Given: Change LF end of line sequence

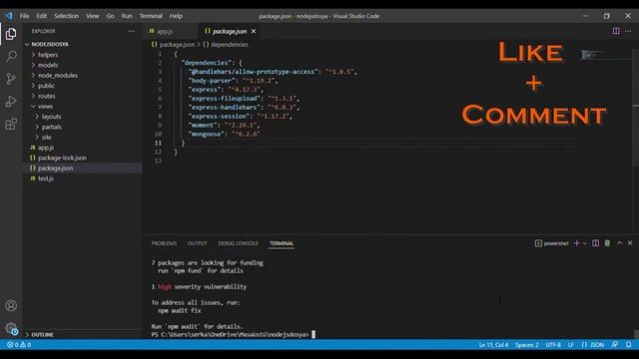Looking at the screenshot, I should coord(570,345).
